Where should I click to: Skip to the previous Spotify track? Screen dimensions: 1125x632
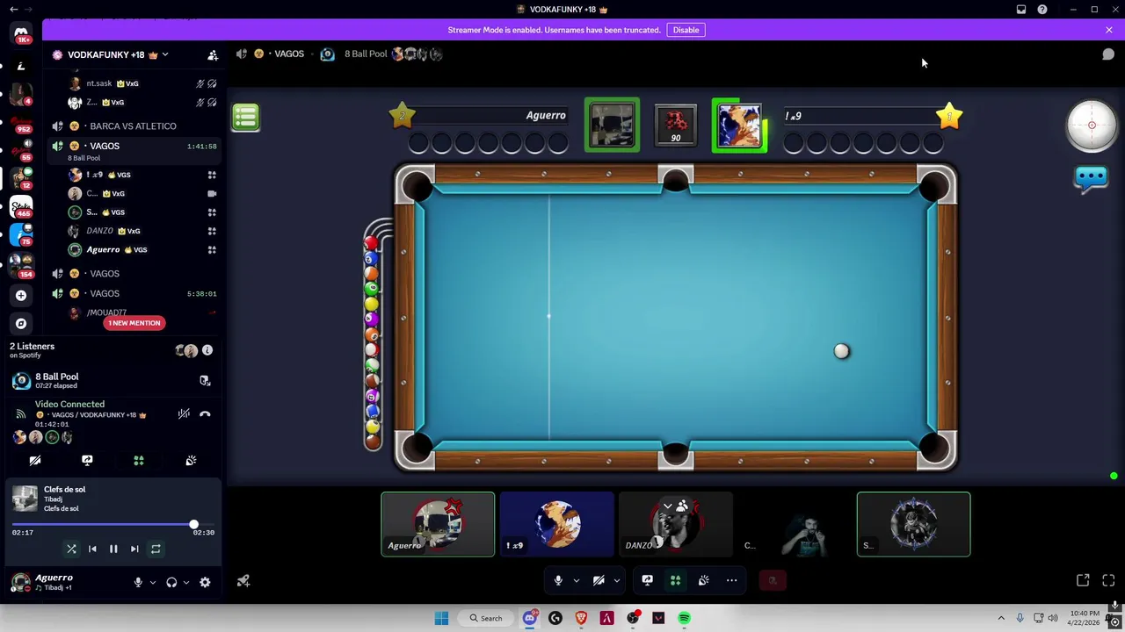pyautogui.click(x=92, y=549)
